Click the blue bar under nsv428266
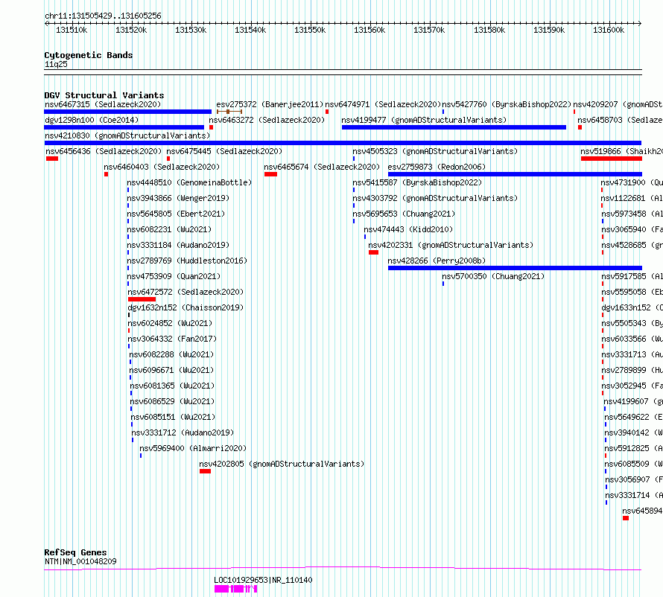663x597 pixels. 515,268
